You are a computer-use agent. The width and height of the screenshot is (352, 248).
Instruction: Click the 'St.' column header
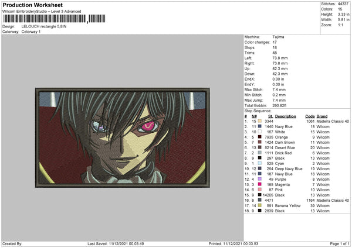[x=270, y=116]
